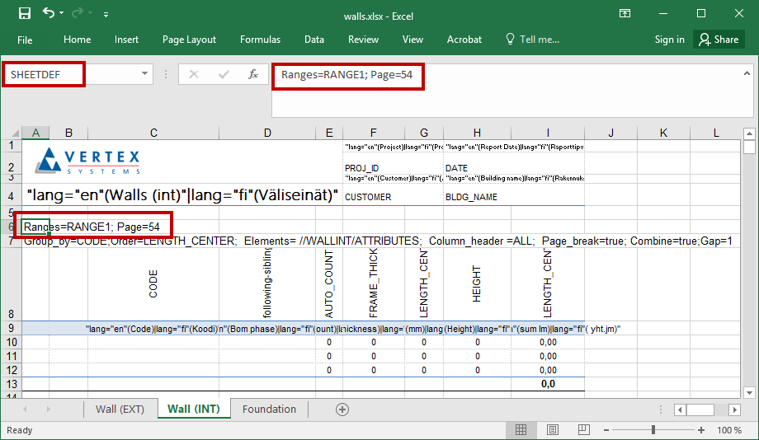Switch to Page Layout view icon

coord(552,430)
